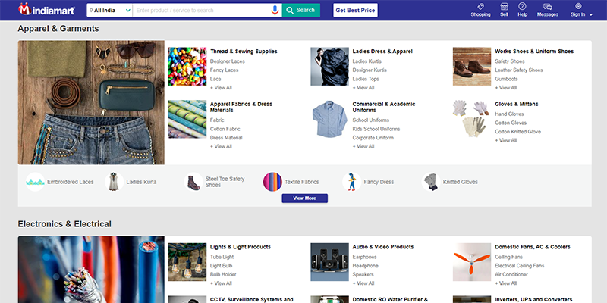Screen dimensions: 607x303
Task: Click the View More button
Action: [x=305, y=198]
